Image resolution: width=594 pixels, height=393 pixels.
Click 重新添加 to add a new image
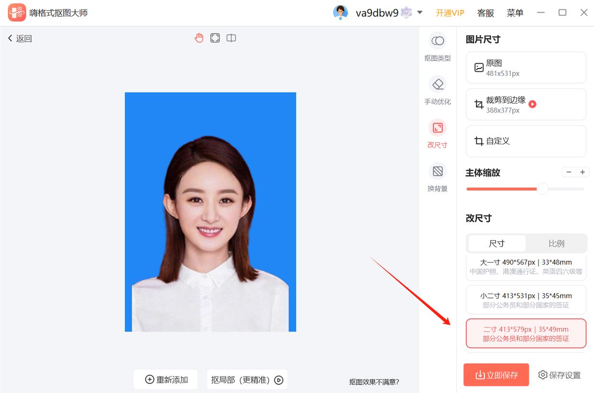165,379
